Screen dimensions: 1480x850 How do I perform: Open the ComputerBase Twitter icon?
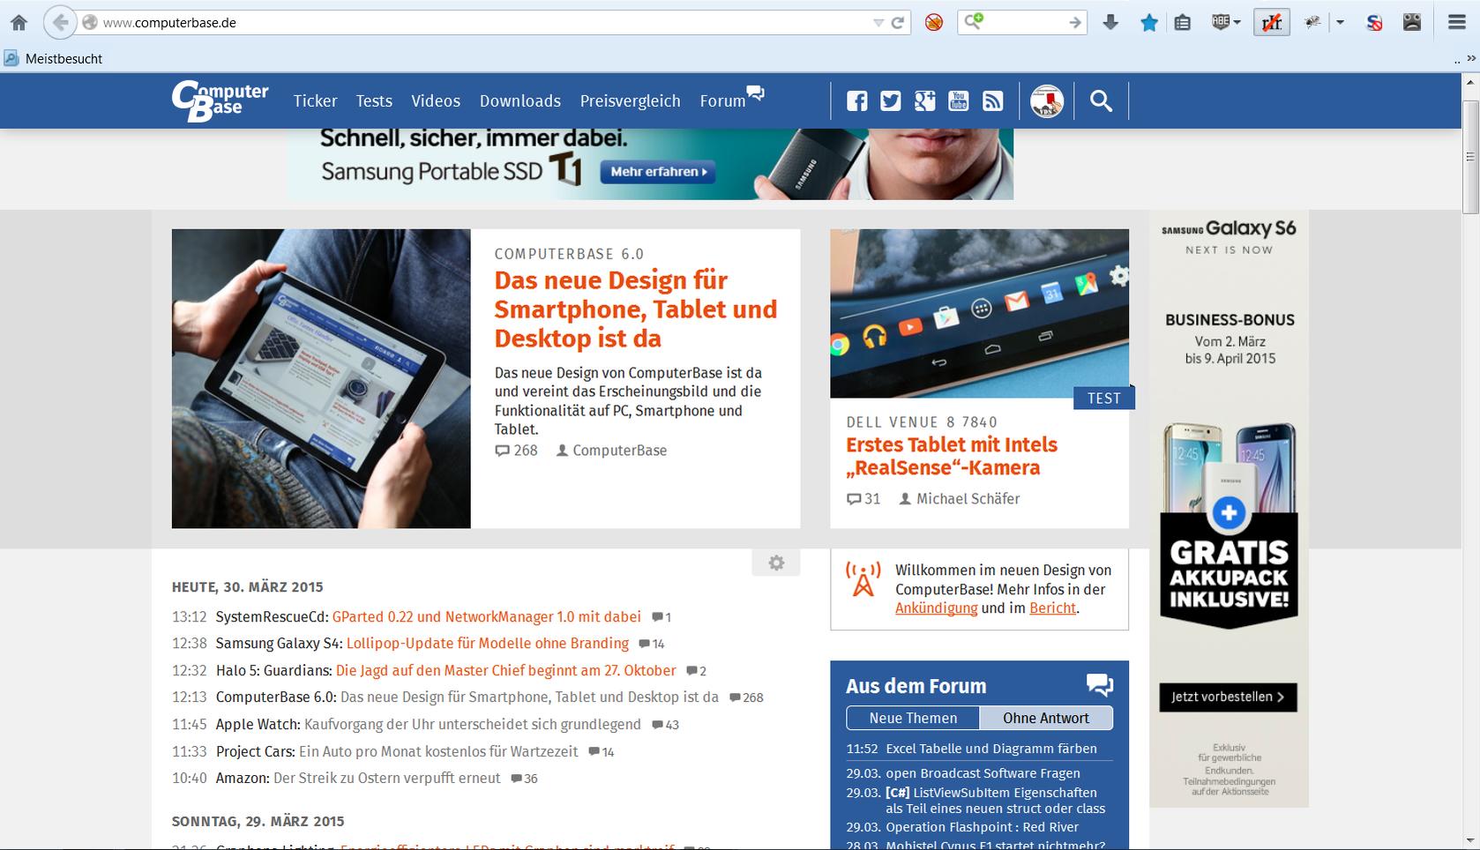click(891, 101)
